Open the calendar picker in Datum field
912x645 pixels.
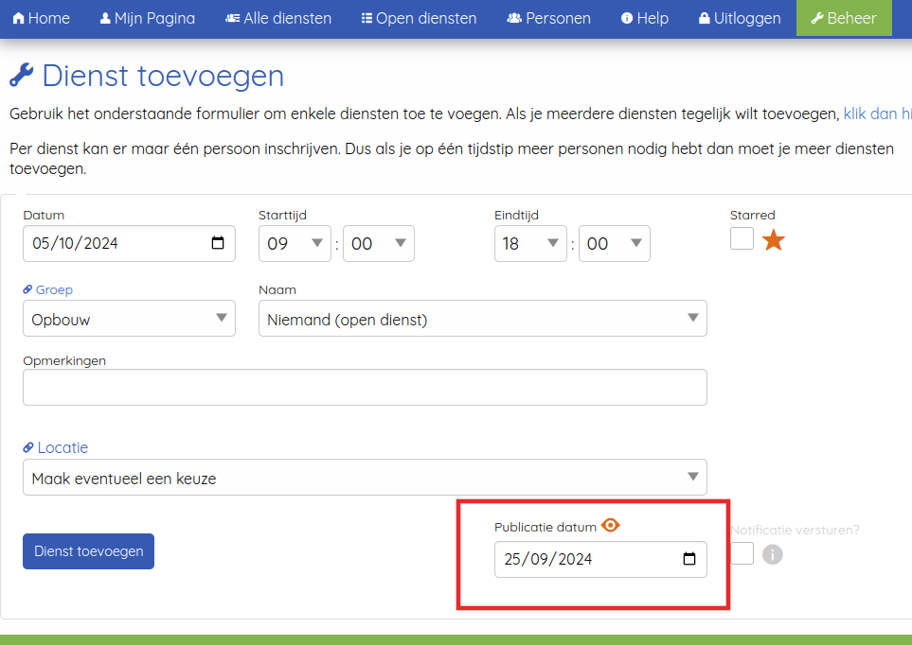click(x=218, y=243)
